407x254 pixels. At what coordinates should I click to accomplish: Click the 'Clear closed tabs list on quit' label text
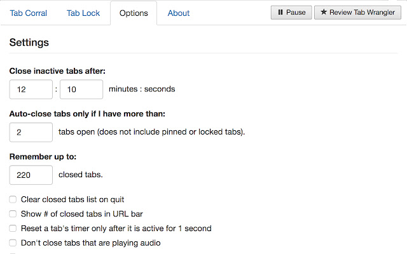(x=77, y=199)
